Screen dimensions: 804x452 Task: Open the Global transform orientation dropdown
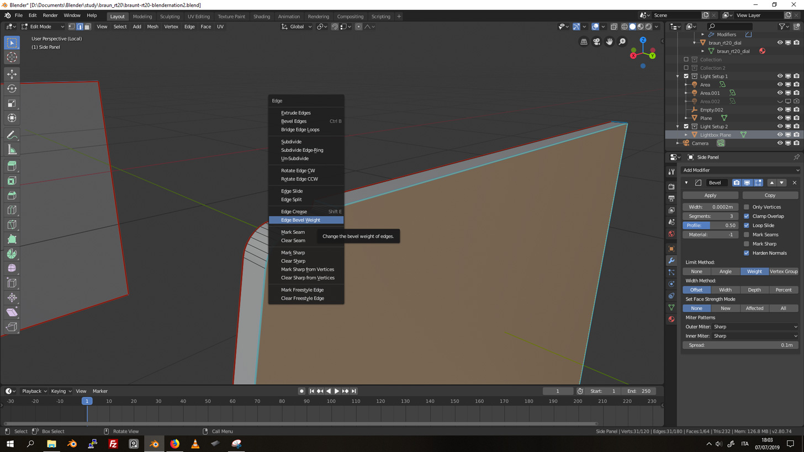[297, 26]
